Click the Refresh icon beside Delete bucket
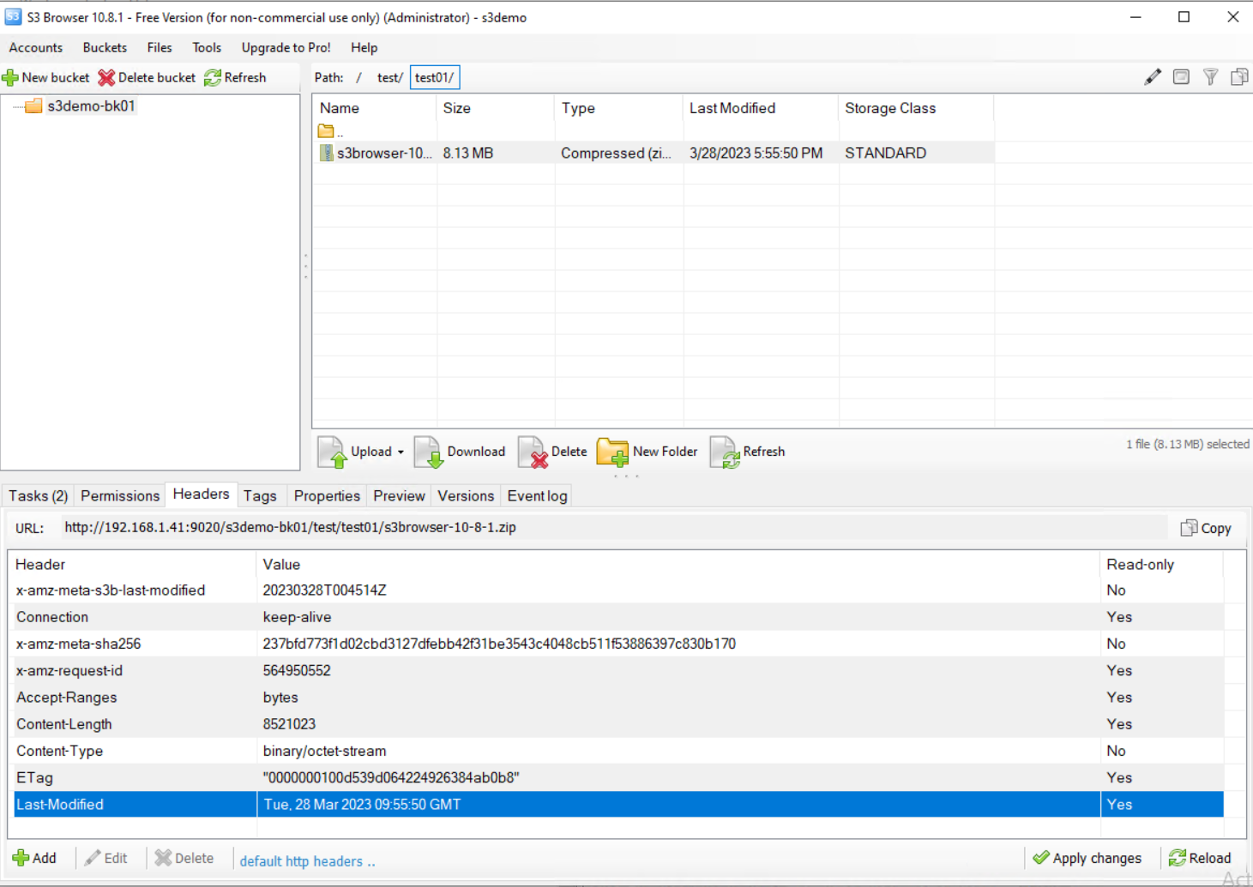 click(212, 77)
